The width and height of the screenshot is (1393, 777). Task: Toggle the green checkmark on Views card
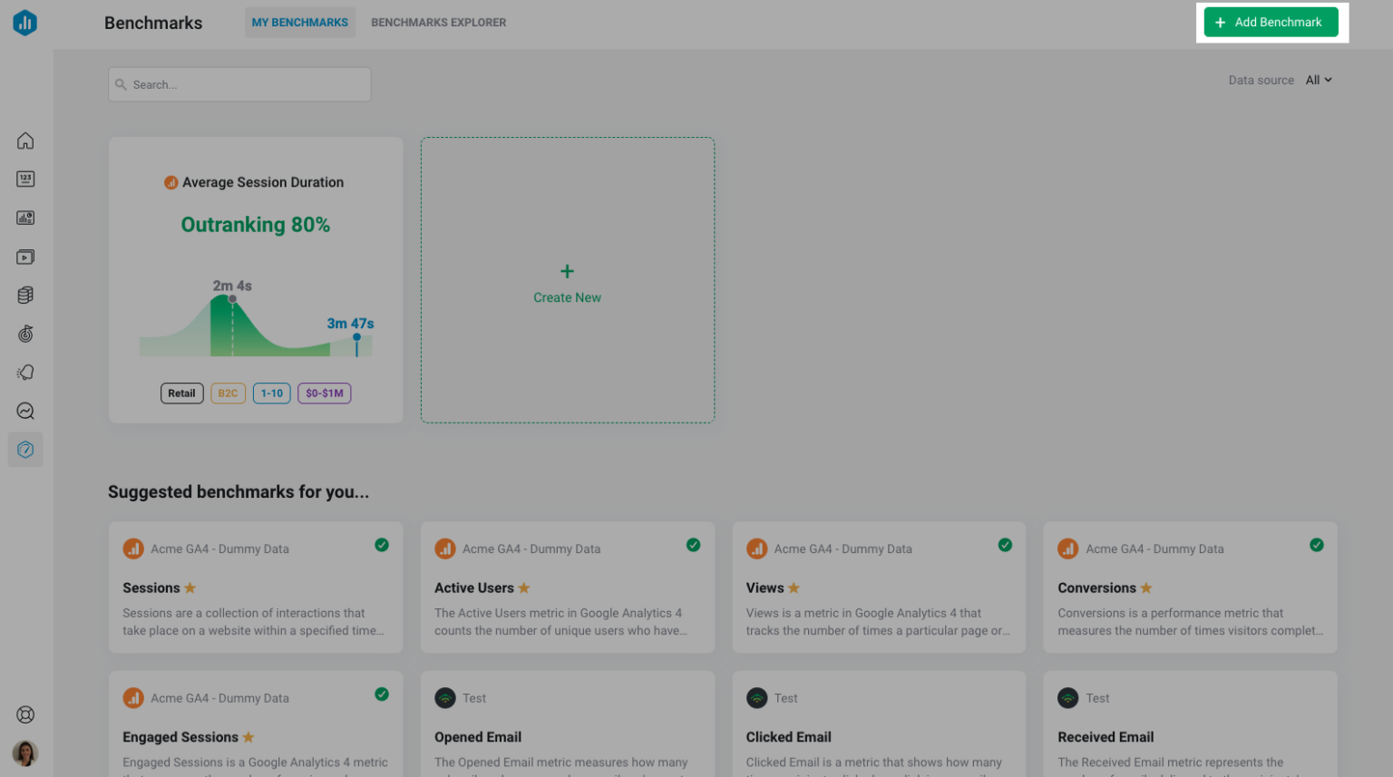(1005, 545)
